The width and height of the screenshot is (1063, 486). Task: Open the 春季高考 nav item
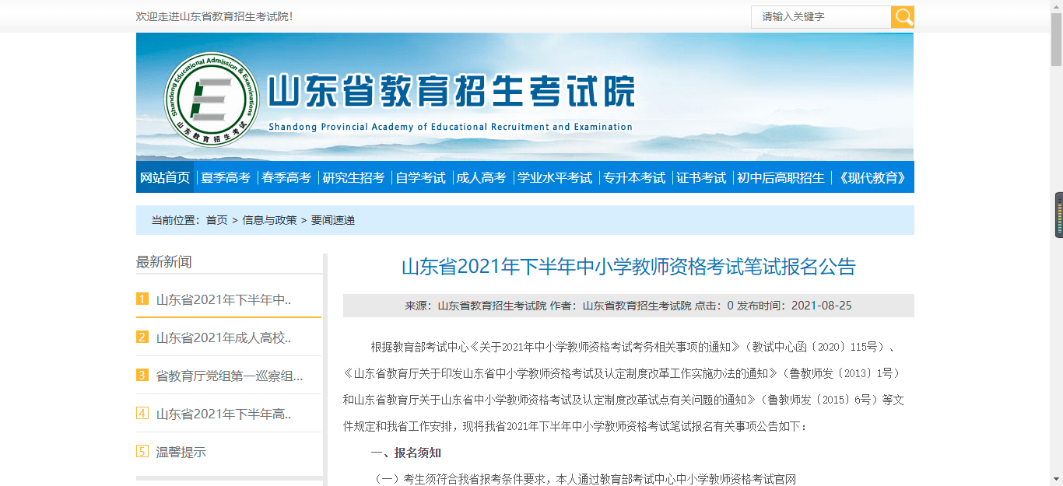(x=286, y=177)
